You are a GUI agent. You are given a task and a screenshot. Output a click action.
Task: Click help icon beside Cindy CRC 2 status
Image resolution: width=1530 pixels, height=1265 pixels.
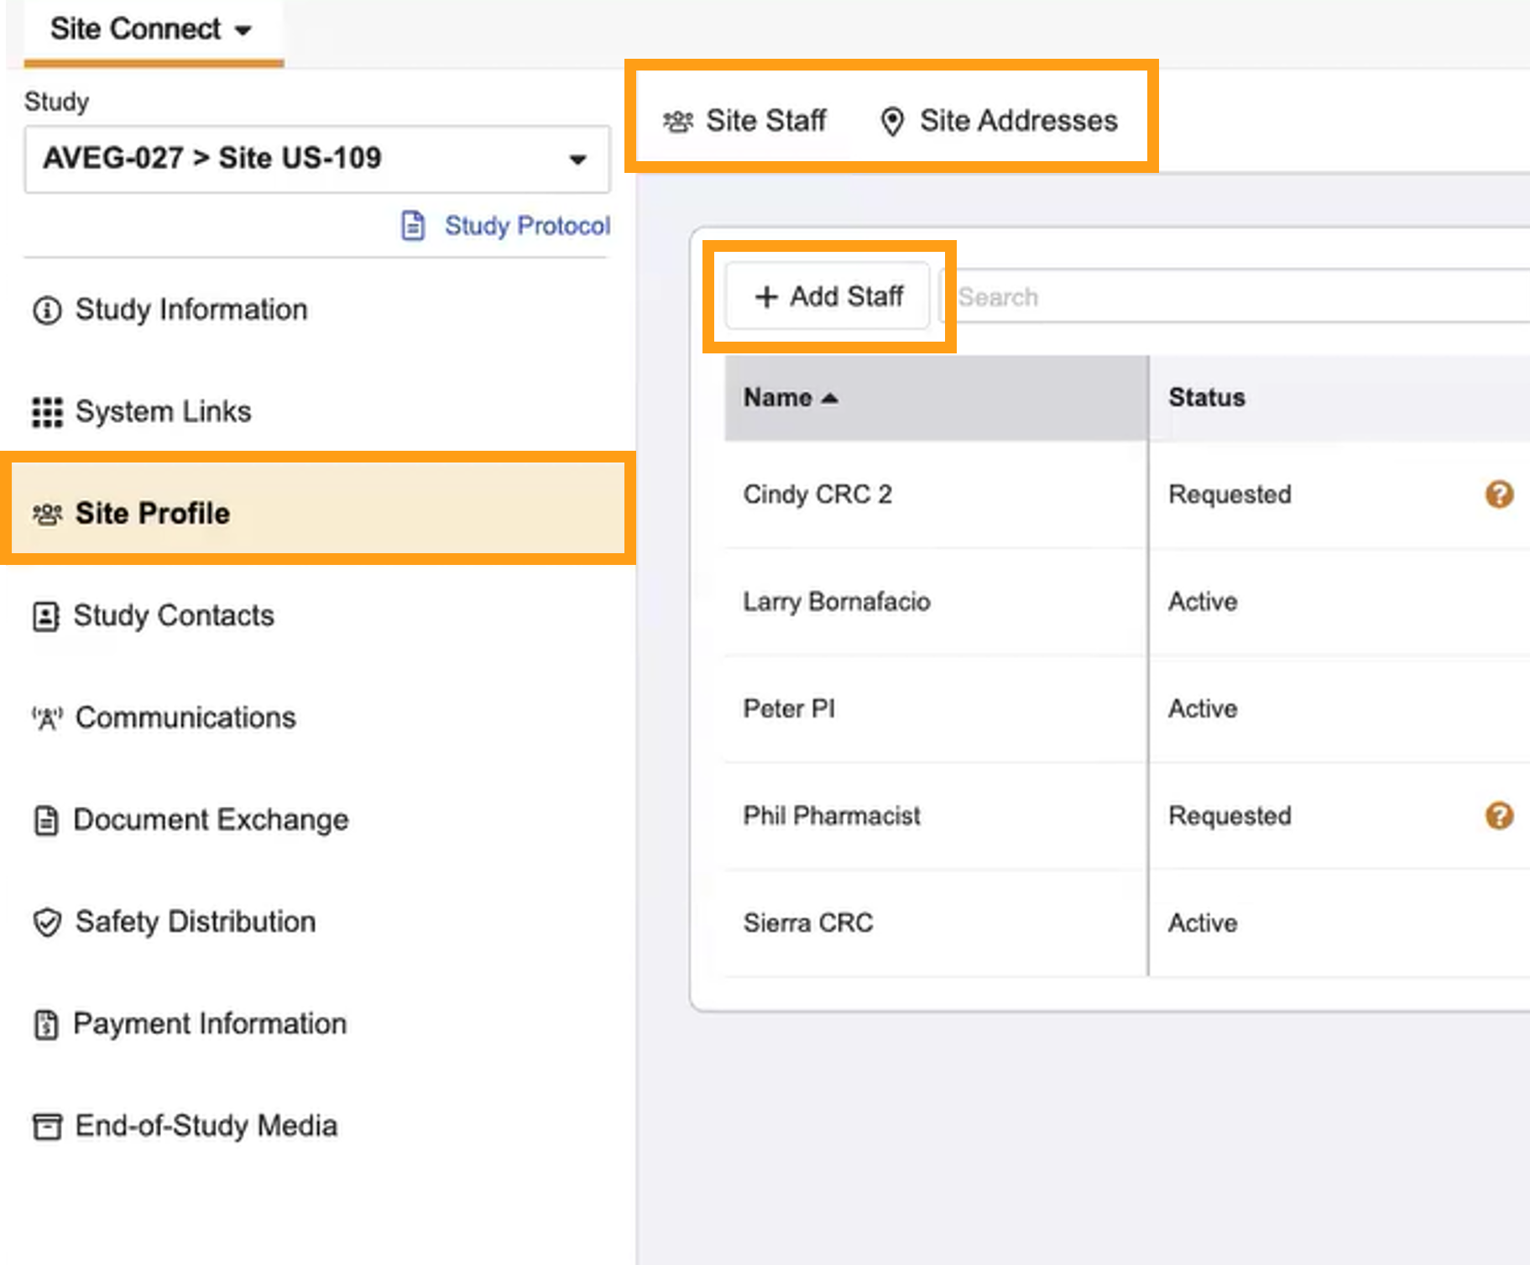(1499, 494)
